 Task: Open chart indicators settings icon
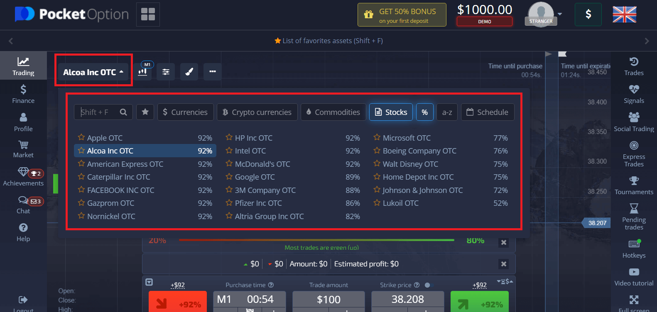166,71
